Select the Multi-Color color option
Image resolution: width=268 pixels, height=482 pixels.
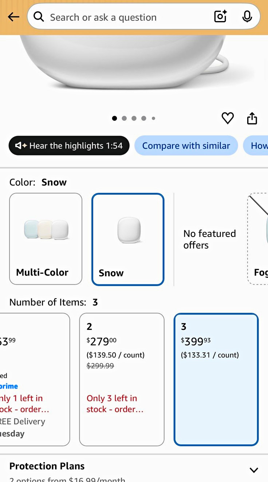pyautogui.click(x=46, y=239)
